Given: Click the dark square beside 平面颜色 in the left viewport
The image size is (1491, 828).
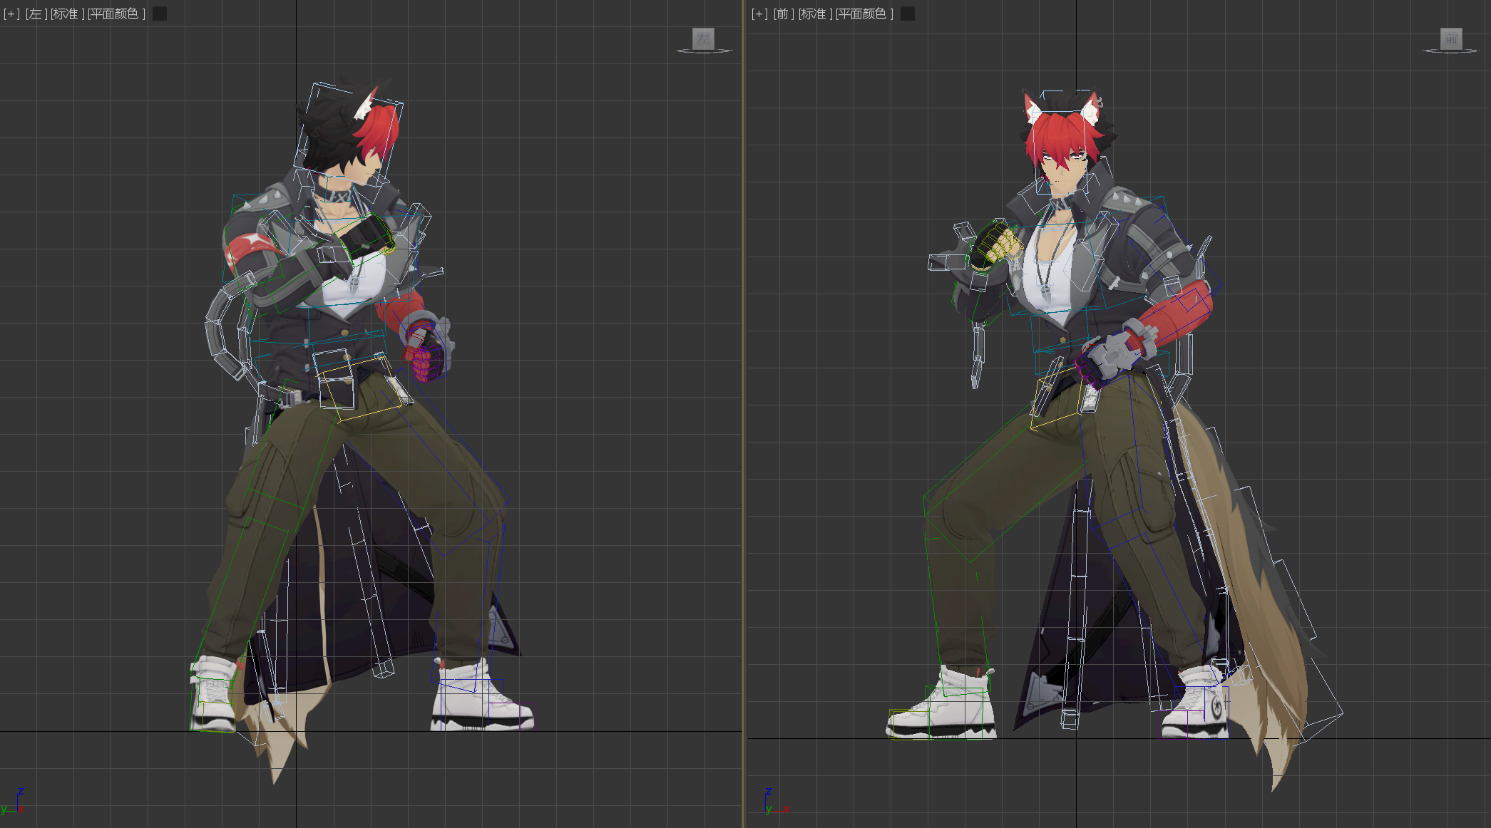Looking at the screenshot, I should [x=160, y=14].
